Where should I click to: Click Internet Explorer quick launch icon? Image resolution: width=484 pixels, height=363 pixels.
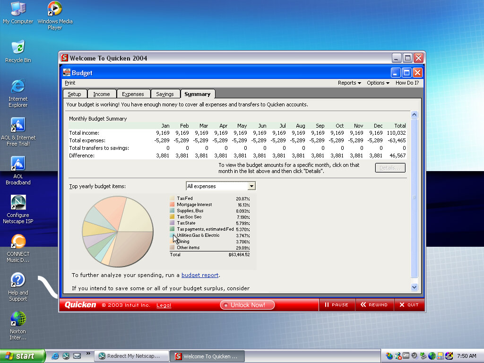55,356
